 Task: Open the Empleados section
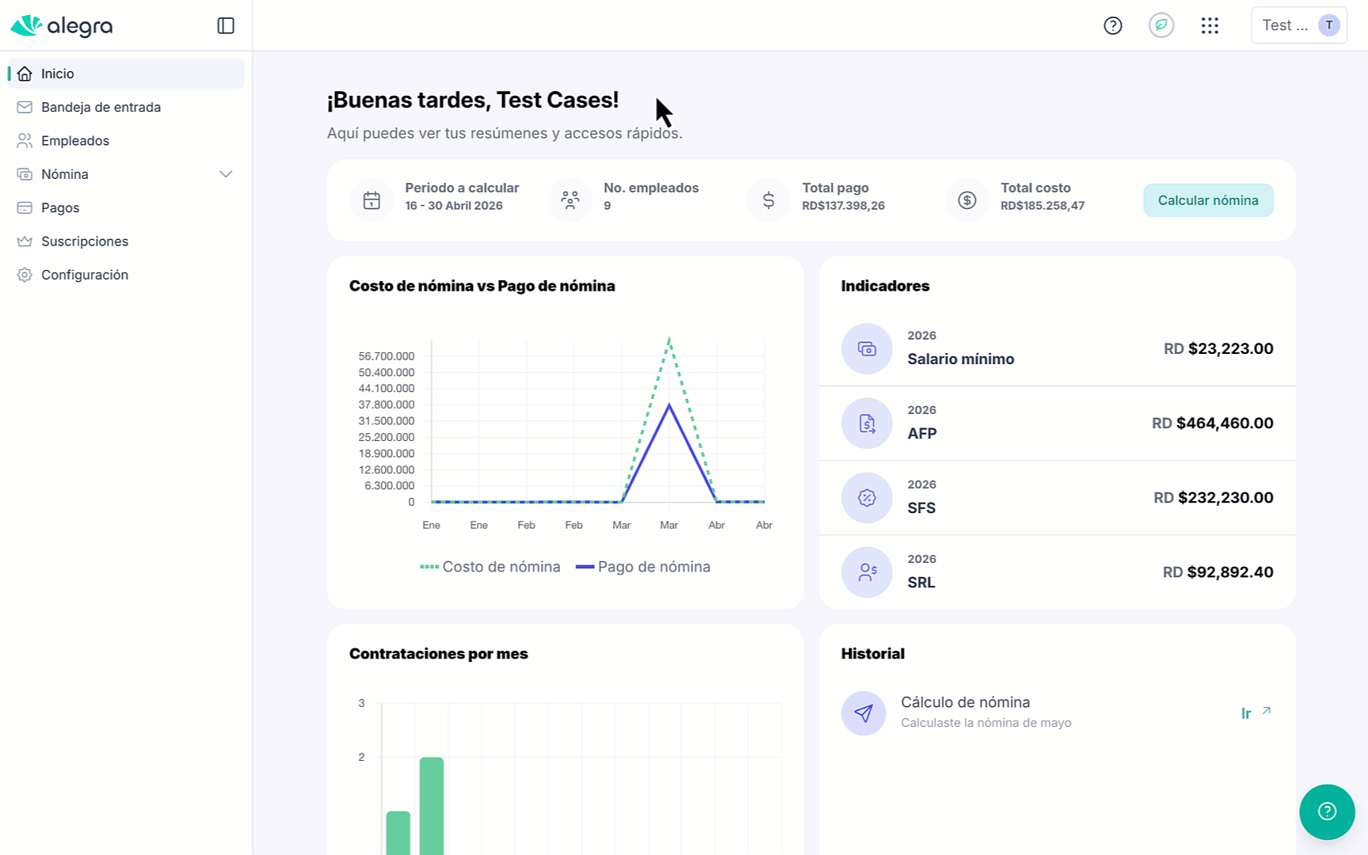(126, 141)
